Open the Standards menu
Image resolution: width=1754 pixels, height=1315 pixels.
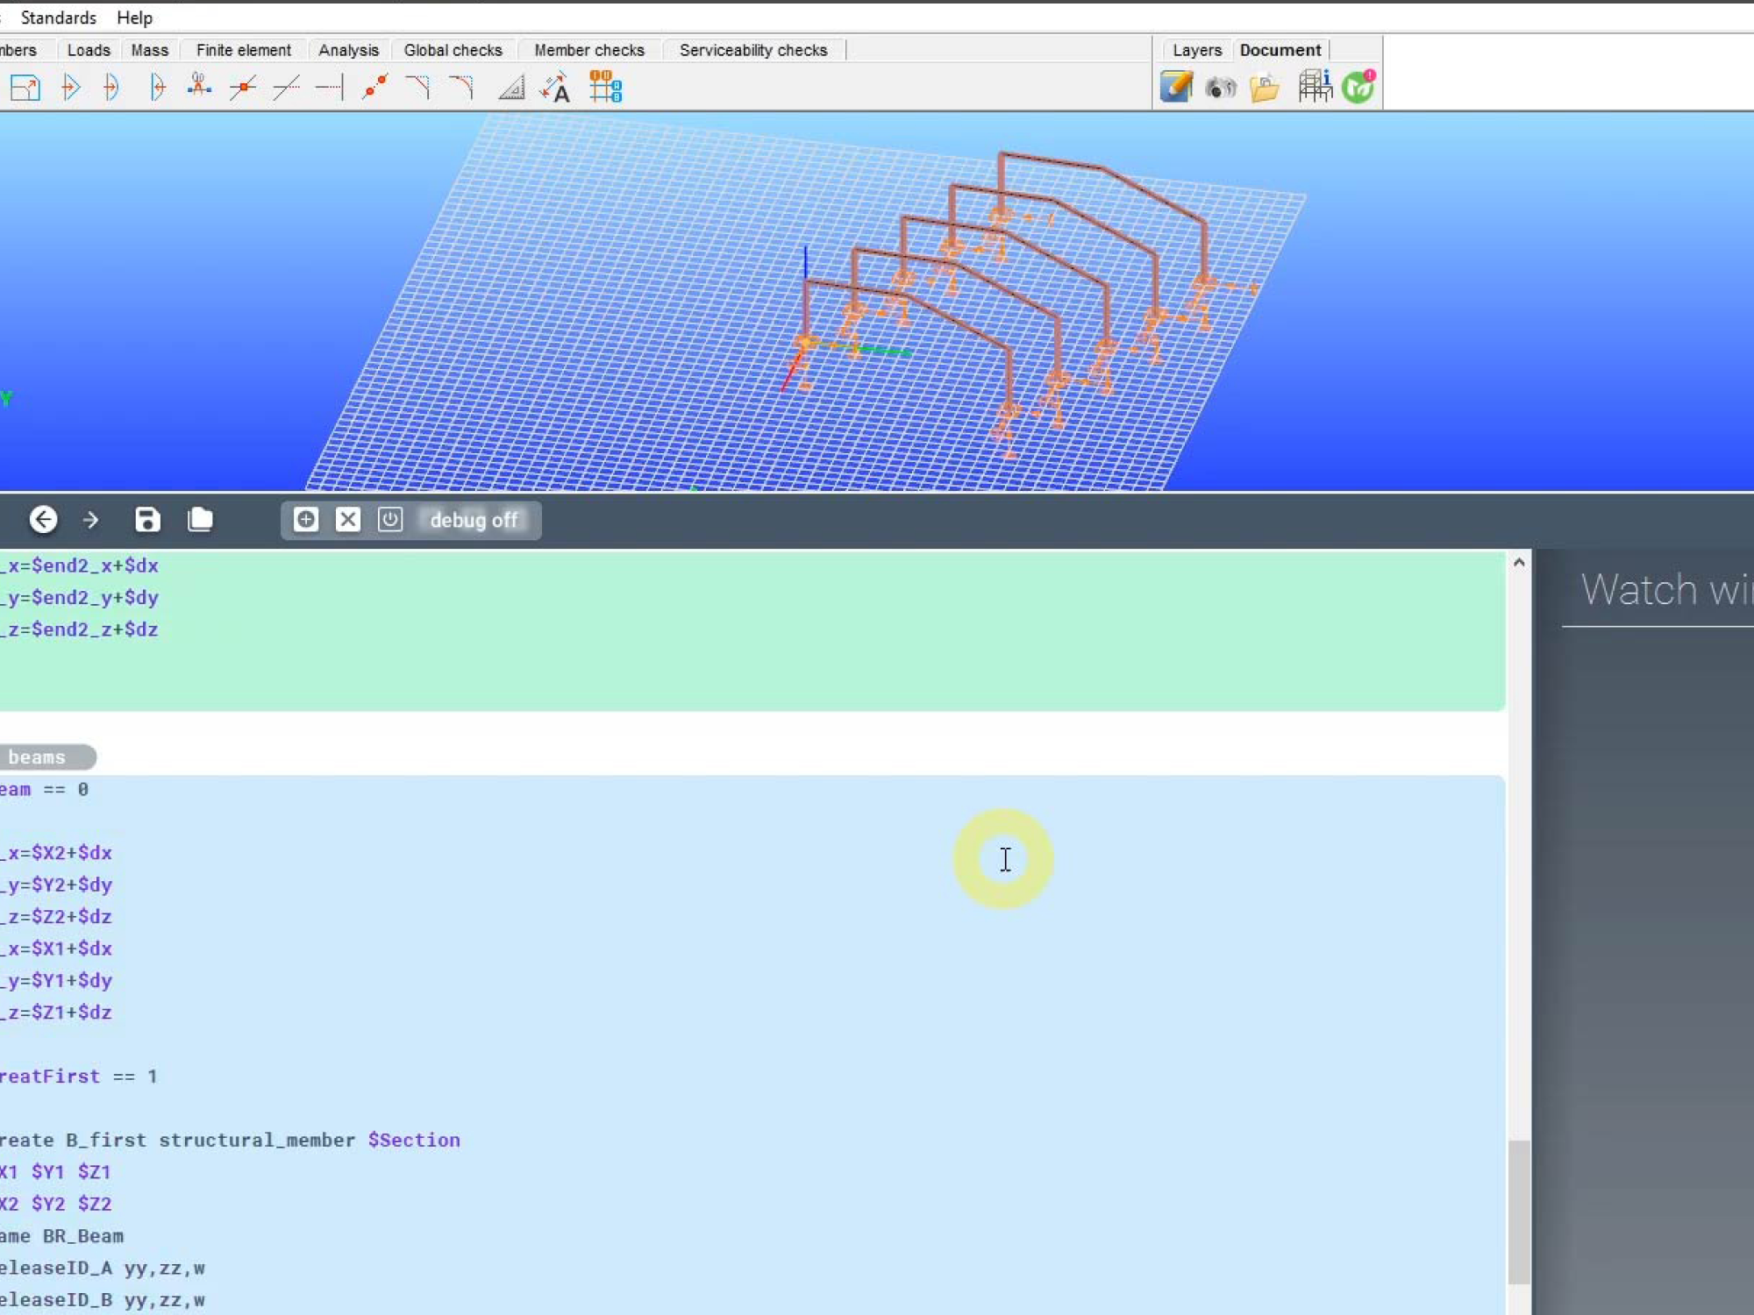point(58,18)
